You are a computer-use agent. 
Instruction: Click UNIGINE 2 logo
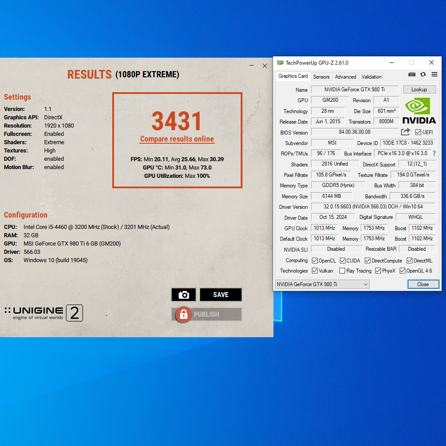(x=44, y=313)
